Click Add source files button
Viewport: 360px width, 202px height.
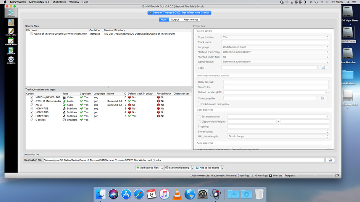(148, 168)
